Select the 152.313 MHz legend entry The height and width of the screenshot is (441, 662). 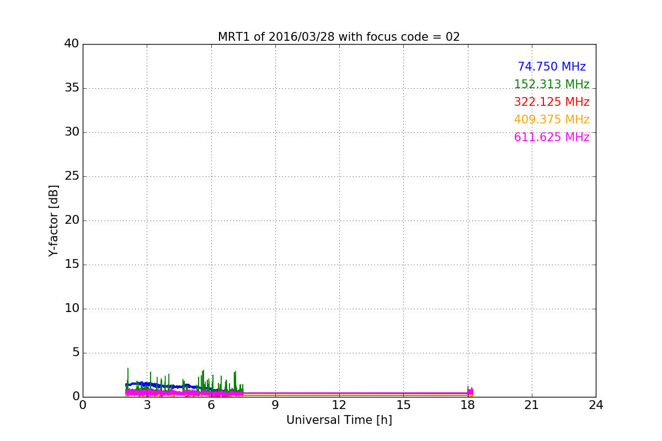[x=552, y=84]
